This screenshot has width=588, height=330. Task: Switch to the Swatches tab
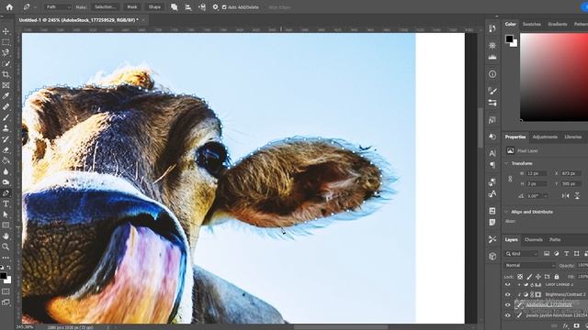pos(532,24)
